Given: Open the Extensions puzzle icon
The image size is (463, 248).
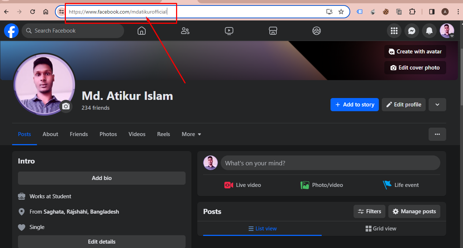Looking at the screenshot, I should tap(412, 12).
